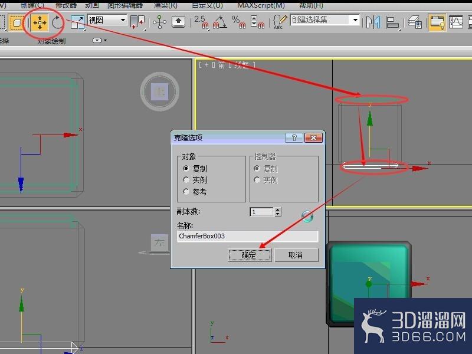Toggle the Spinner Snap tool
472x354 pixels.
[x=257, y=22]
